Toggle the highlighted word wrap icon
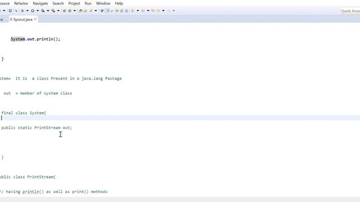The width and height of the screenshot is (360, 202). [x=107, y=11]
